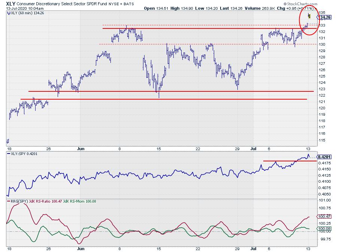Select the JdK RS-Ratio legend label
Image resolution: width=337 pixels, height=252 pixels.
43,201
